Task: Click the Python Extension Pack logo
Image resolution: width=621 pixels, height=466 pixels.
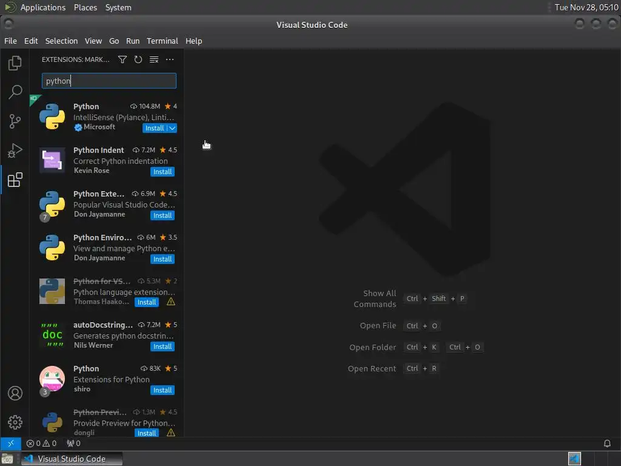Action: point(52,204)
